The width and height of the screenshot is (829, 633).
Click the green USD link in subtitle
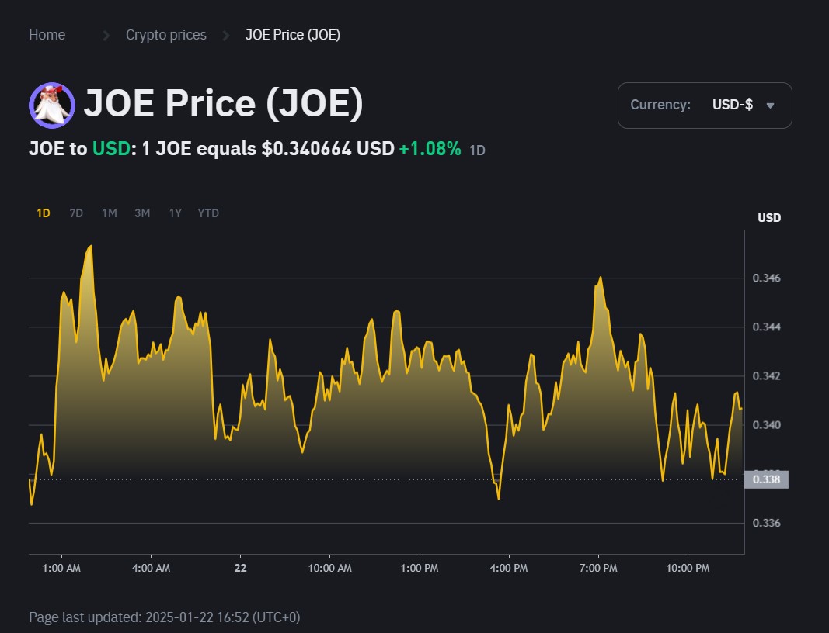point(111,149)
